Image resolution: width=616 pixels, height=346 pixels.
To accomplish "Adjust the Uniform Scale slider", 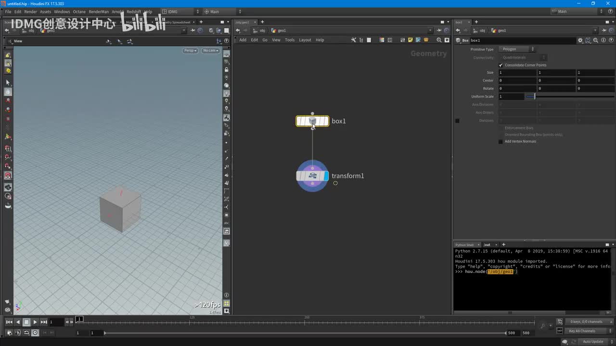I will (570, 97).
